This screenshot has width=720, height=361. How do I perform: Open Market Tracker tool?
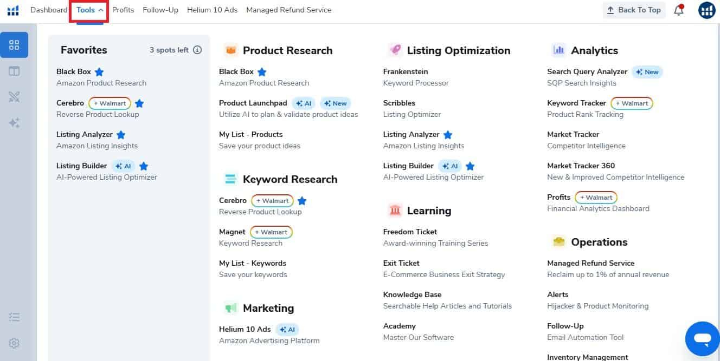click(x=573, y=134)
